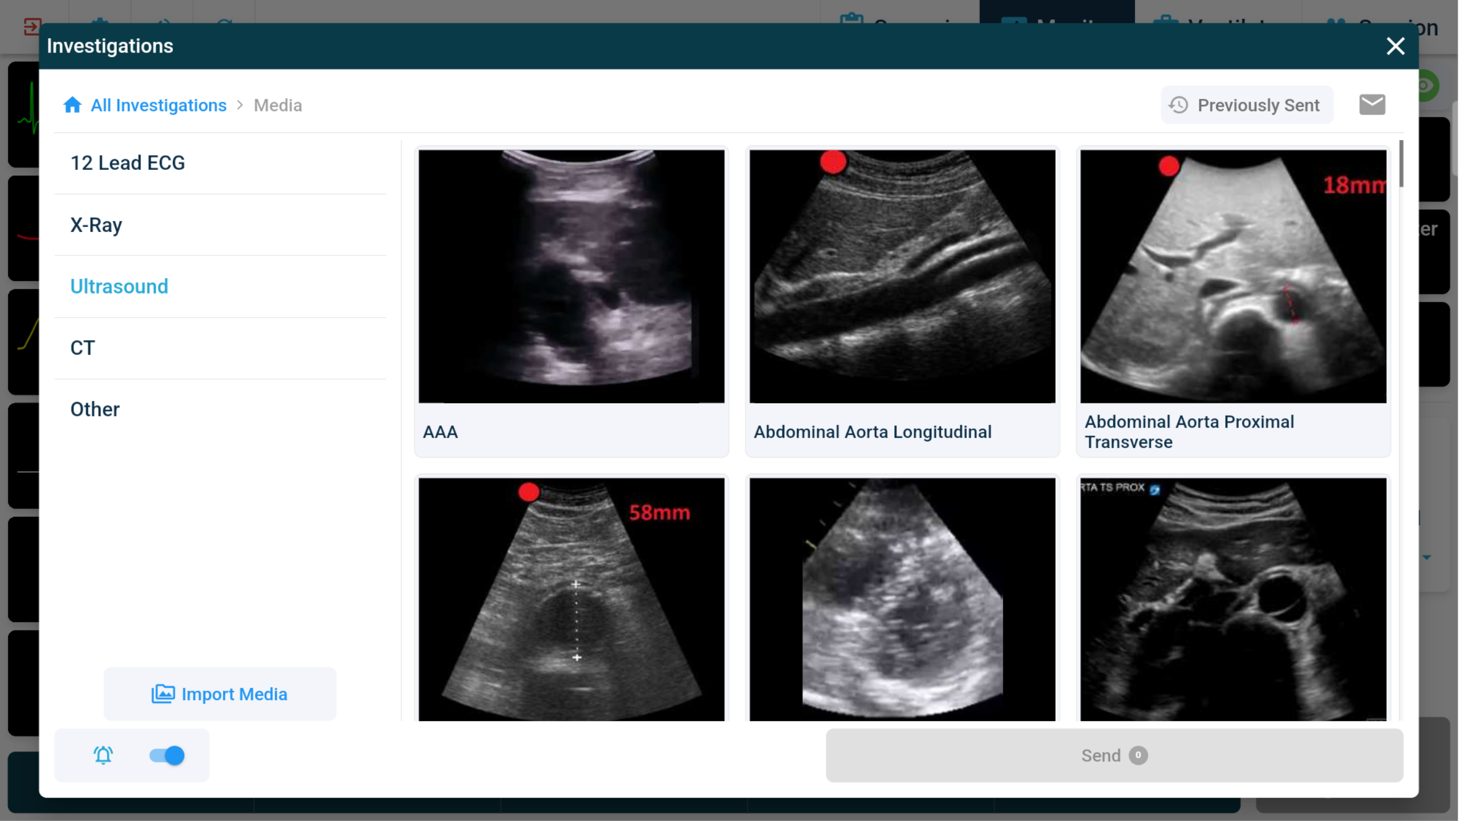Close the Investigations dialog
This screenshot has width=1460, height=821.
pos(1395,46)
